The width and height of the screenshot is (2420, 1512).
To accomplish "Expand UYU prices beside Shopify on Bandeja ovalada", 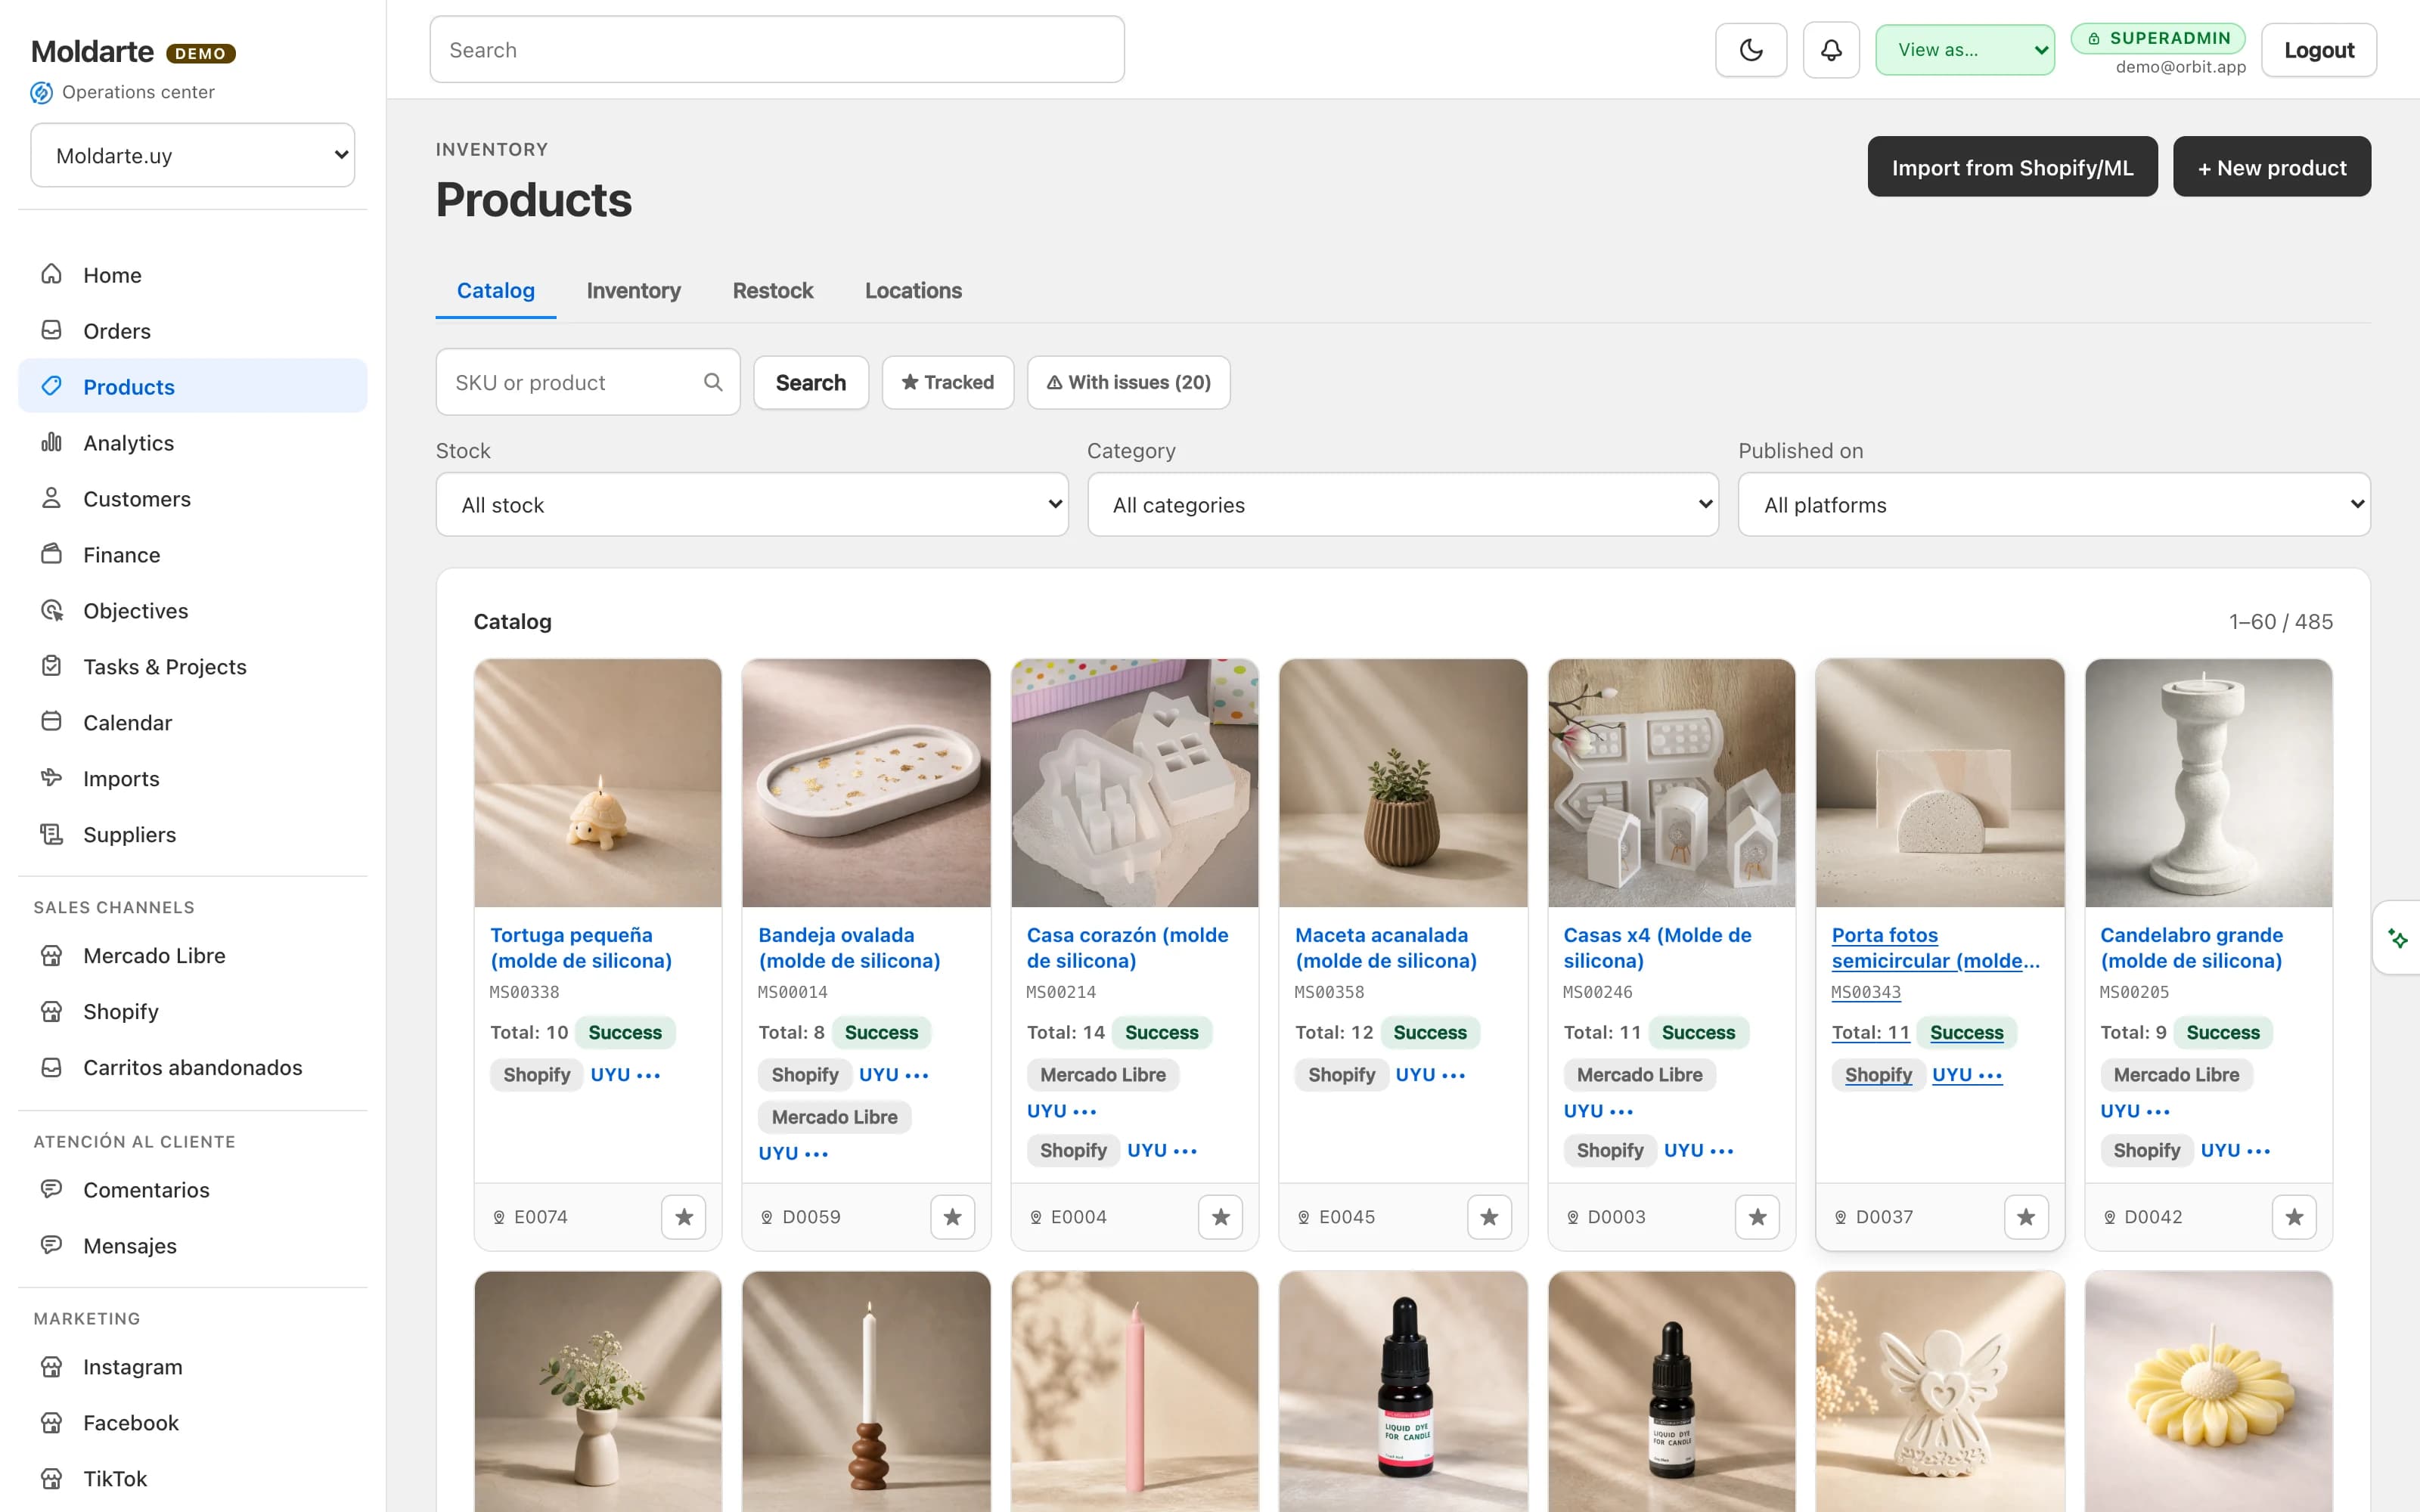I will (x=893, y=1075).
